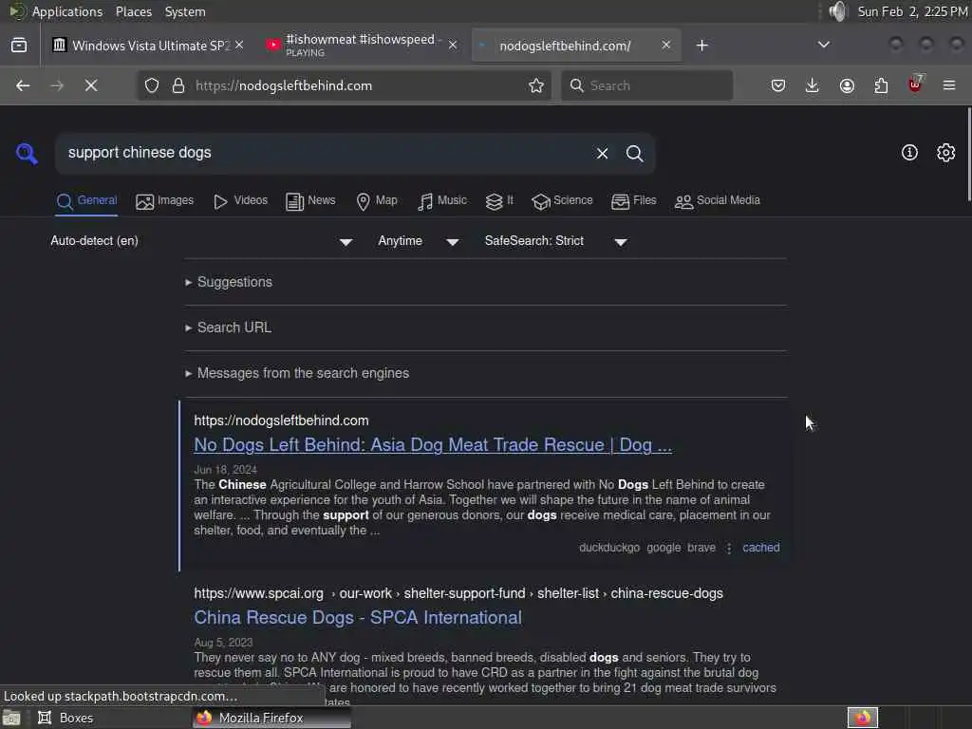
Task: Open the uBlock Origin extension icon
Action: coord(915,84)
